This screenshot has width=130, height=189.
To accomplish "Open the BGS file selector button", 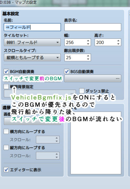I will 93,79.
